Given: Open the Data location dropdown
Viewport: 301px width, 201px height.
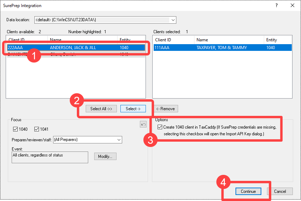Looking at the screenshot, I should (172, 20).
